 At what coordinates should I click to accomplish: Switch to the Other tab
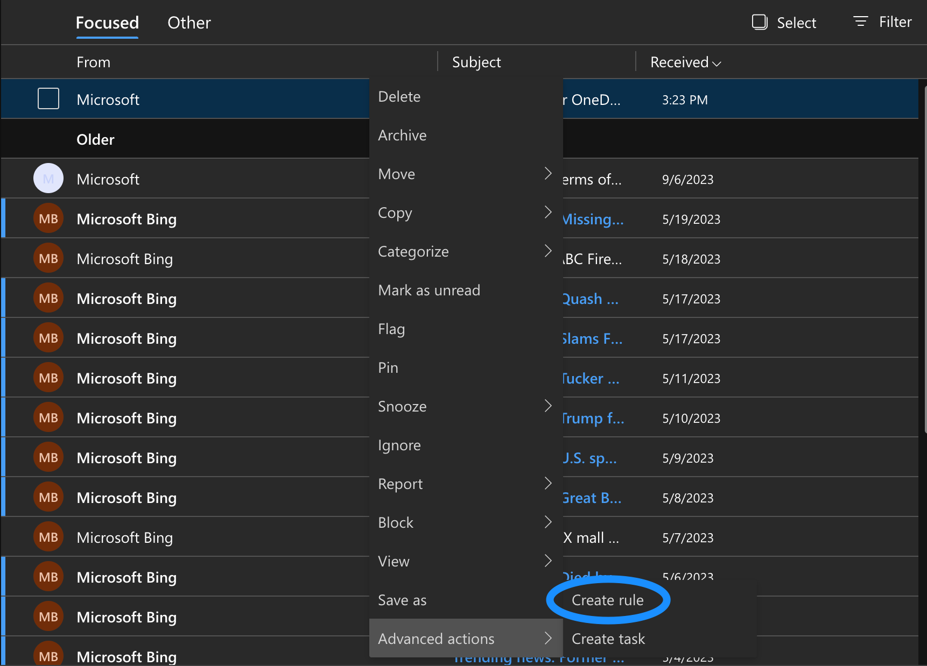click(189, 23)
